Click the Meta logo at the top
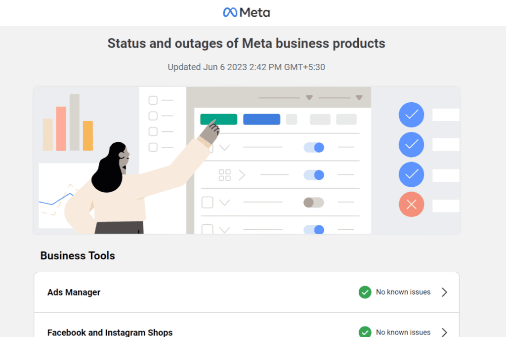Image resolution: width=506 pixels, height=337 pixels. pos(246,12)
